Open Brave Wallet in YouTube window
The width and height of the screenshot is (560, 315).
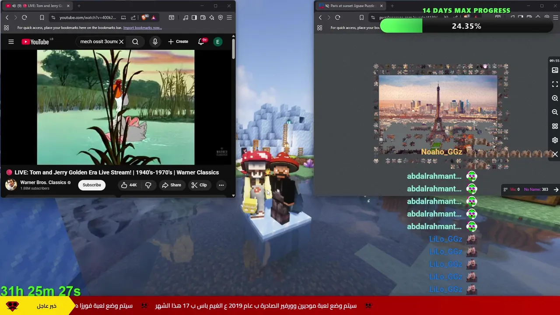coord(203,17)
